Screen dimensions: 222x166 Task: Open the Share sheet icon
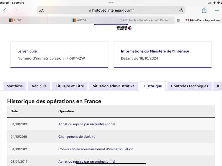coord(204,10)
